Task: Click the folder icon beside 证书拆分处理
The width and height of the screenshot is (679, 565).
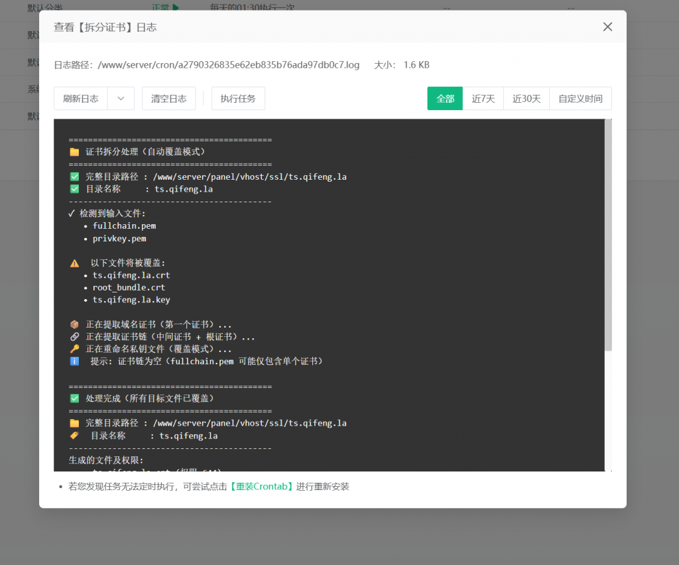Action: pyautogui.click(x=74, y=152)
